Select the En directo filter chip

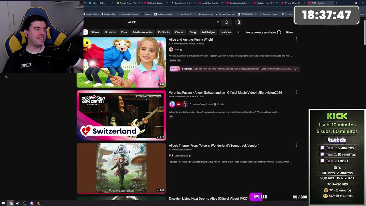[164, 32]
